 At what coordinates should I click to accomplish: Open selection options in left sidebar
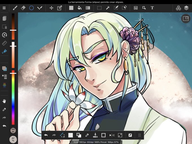tap(5, 27)
